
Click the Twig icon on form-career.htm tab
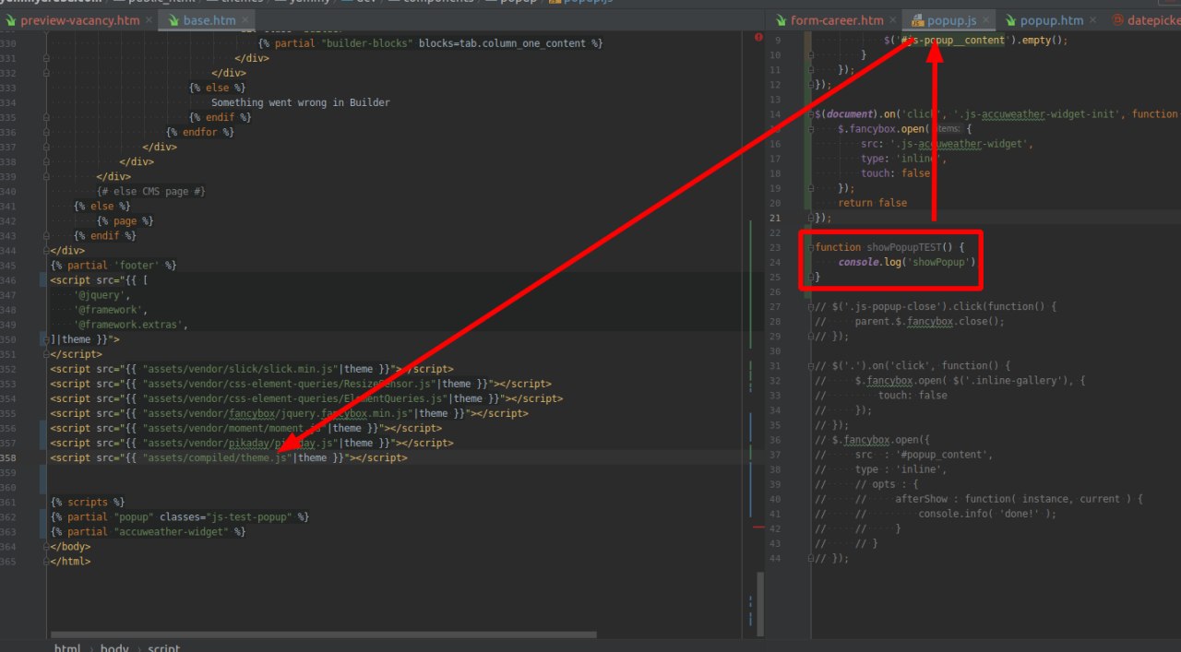[x=781, y=20]
